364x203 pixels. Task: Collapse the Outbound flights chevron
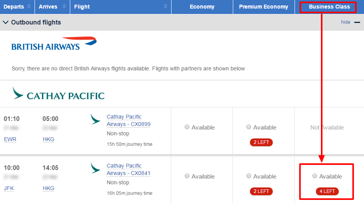pyautogui.click(x=5, y=22)
